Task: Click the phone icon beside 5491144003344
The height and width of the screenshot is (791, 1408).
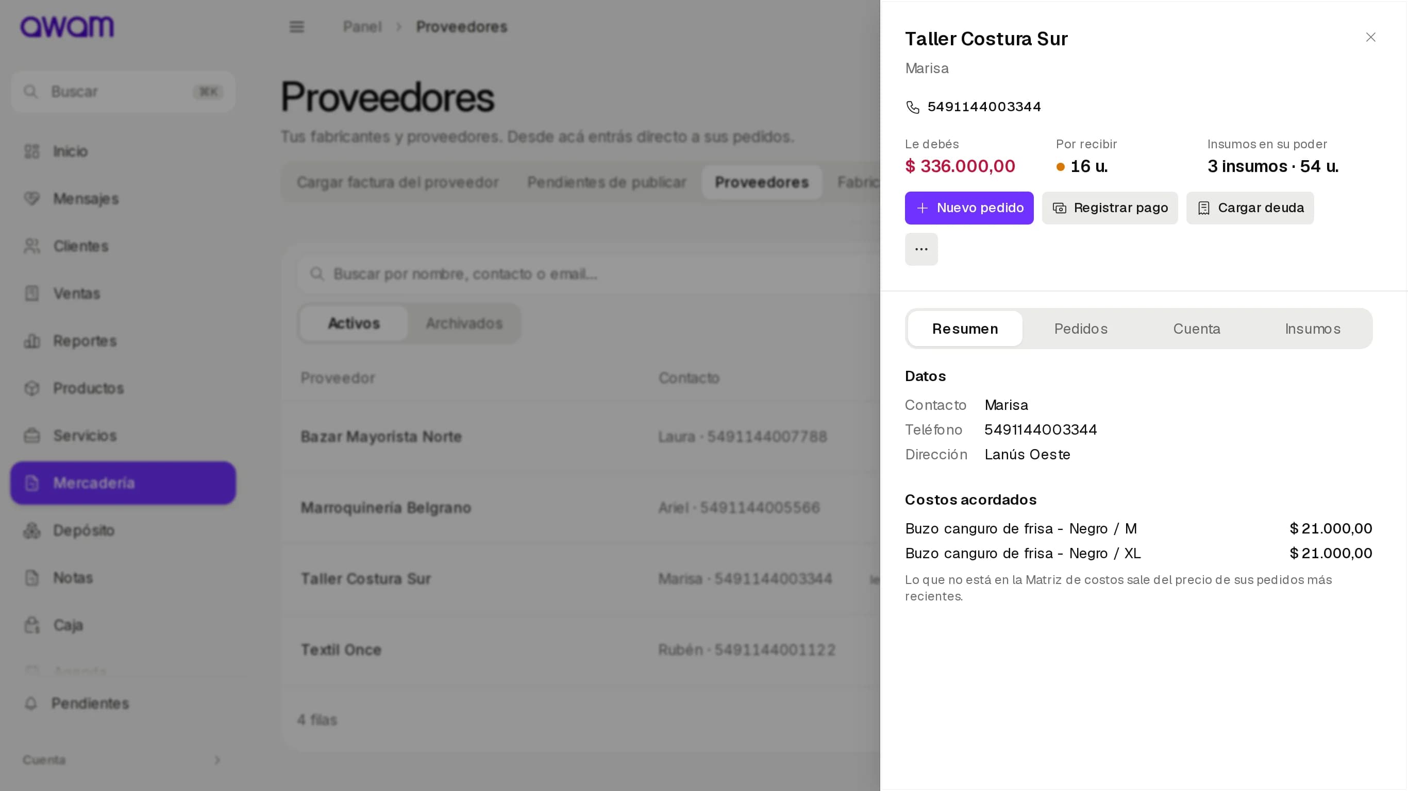Action: (912, 107)
